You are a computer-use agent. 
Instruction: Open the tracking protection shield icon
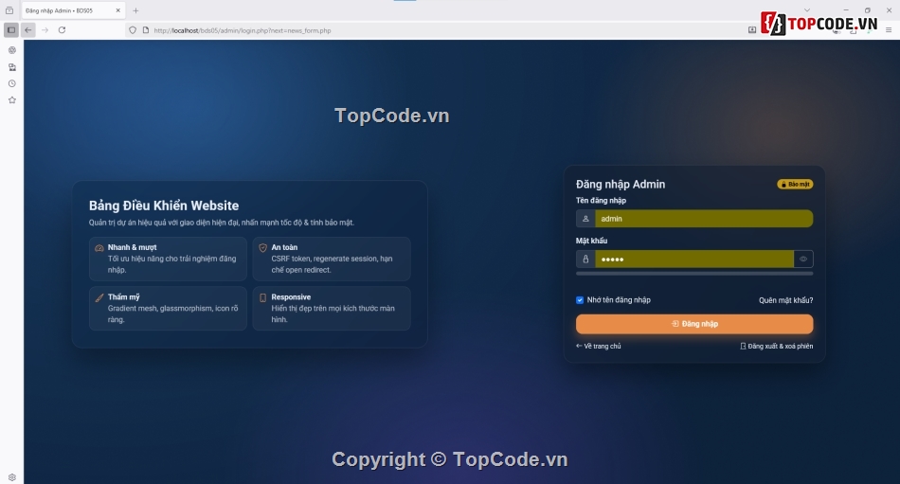tap(133, 30)
